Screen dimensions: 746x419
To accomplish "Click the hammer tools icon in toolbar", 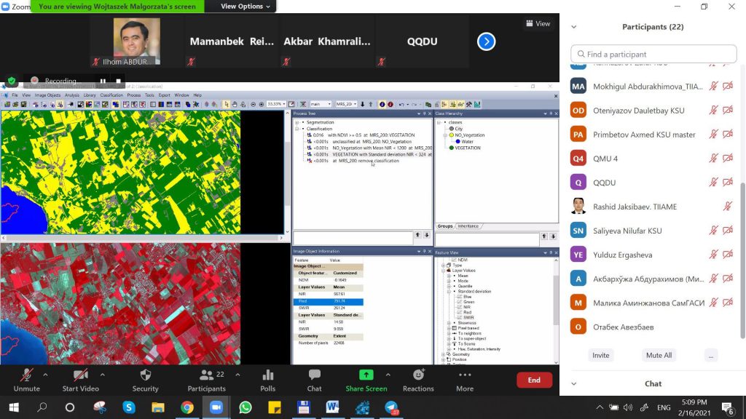I will coord(468,105).
